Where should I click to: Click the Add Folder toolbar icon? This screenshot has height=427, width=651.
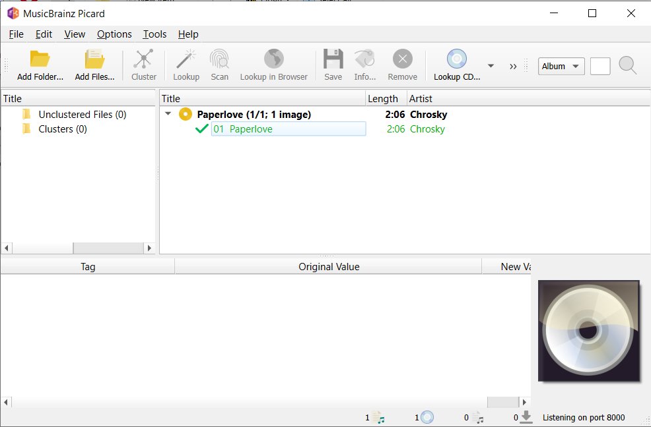[x=40, y=59]
